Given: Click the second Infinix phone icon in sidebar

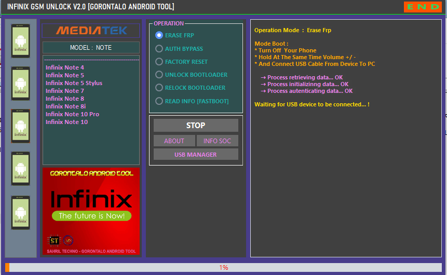Looking at the screenshot, I should click(21, 84).
